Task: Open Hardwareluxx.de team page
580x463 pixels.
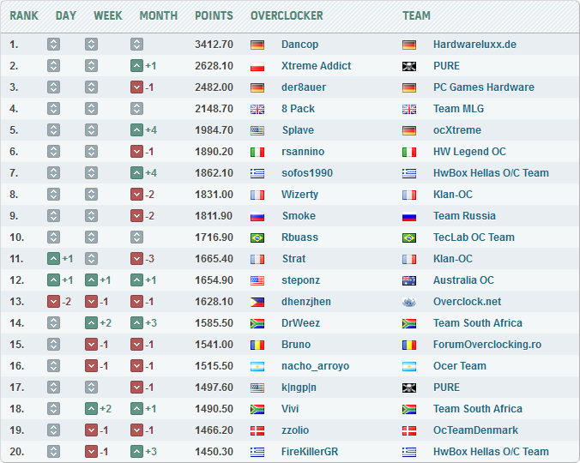Action: coord(474,45)
